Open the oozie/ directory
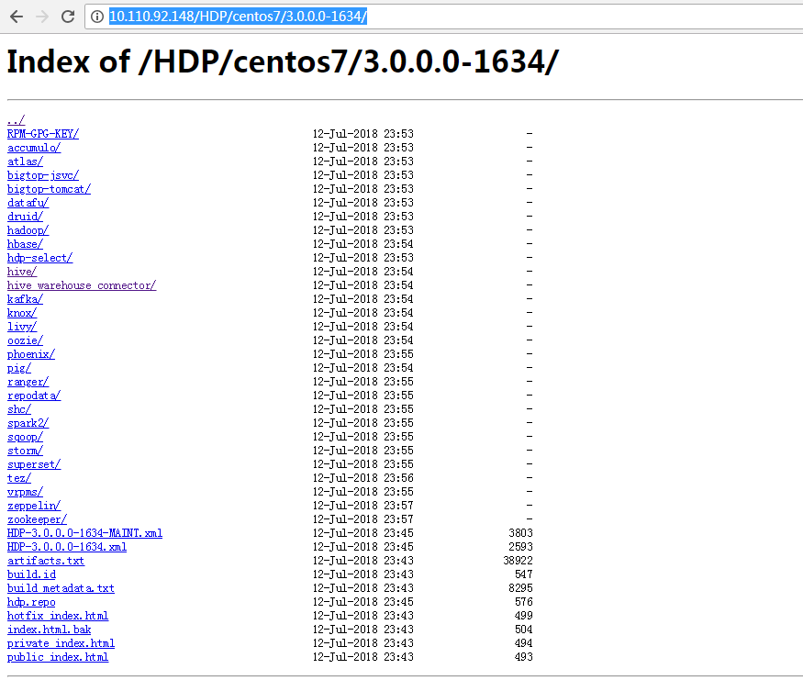803x680 pixels. (x=25, y=340)
